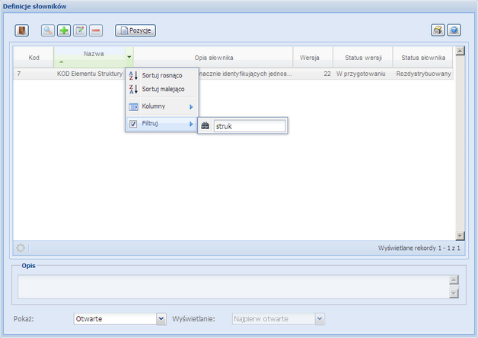Click the Opis słownika column header
This screenshot has height=338, width=478.
213,57
